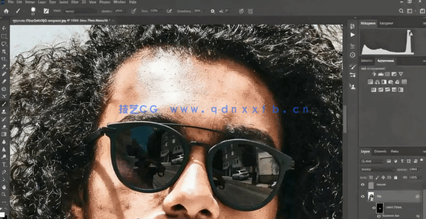
Task: Open the File menu
Action: tap(11, 2)
